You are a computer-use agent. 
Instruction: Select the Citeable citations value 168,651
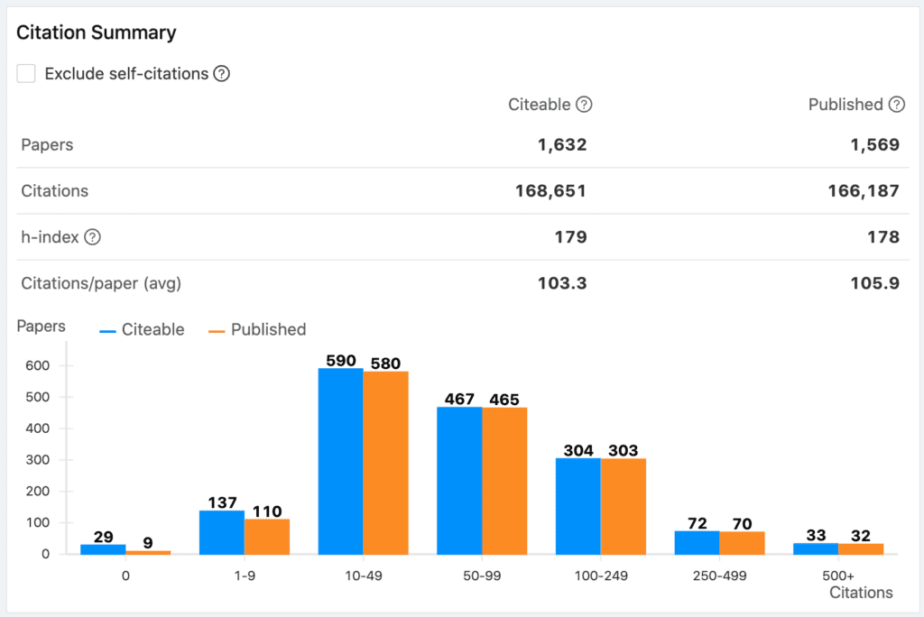click(x=550, y=191)
